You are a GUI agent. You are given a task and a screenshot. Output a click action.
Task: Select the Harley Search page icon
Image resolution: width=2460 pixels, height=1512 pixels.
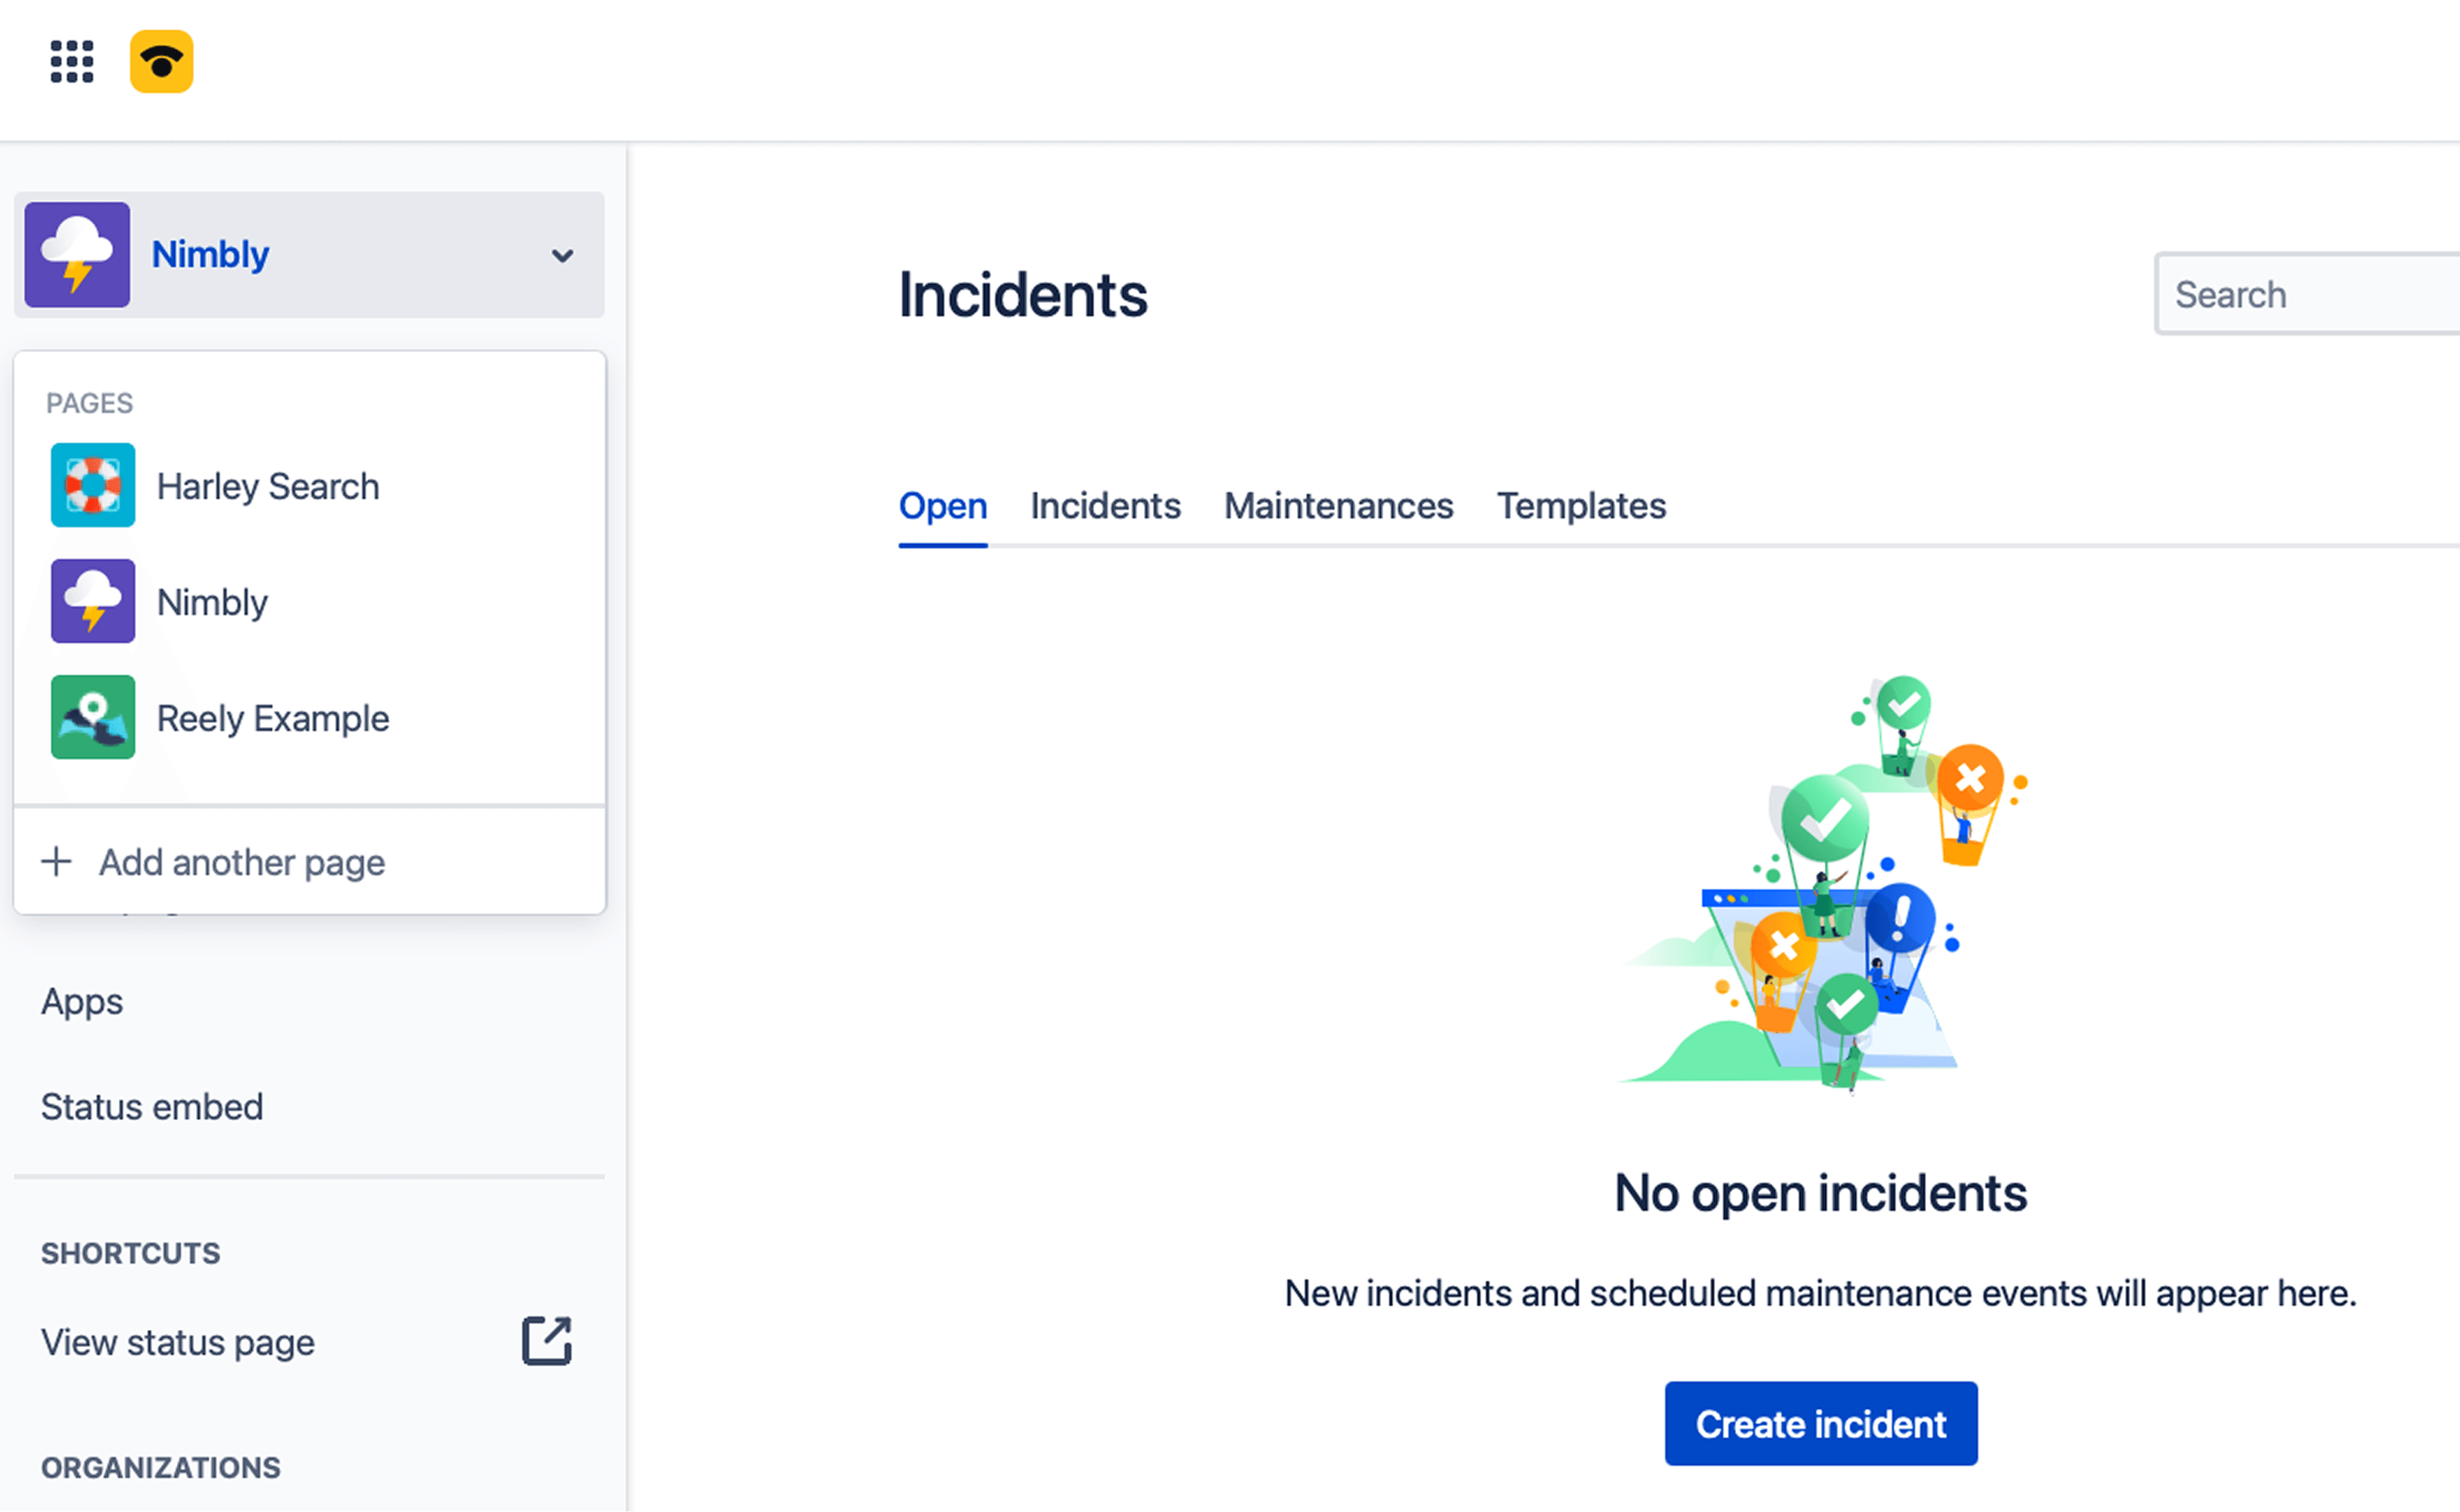(92, 486)
